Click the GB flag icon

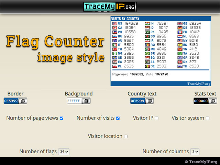(180, 23)
